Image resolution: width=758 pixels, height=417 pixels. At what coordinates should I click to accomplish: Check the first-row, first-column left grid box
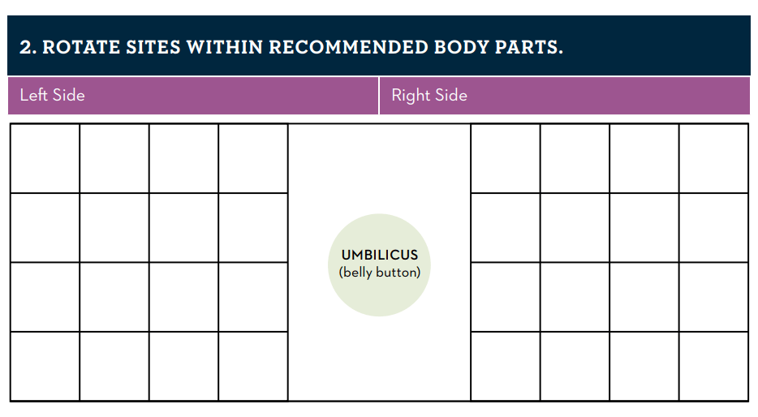[45, 158]
